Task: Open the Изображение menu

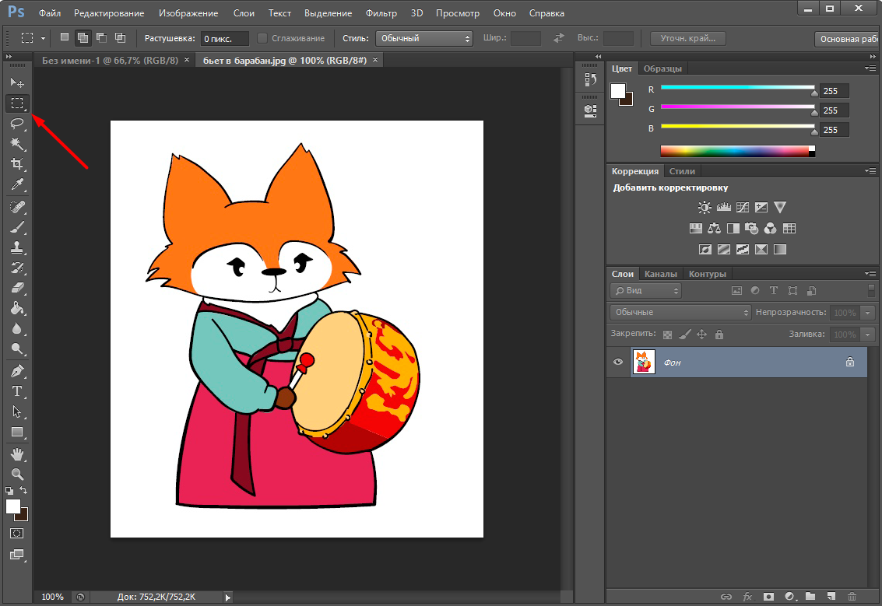Action: click(188, 13)
